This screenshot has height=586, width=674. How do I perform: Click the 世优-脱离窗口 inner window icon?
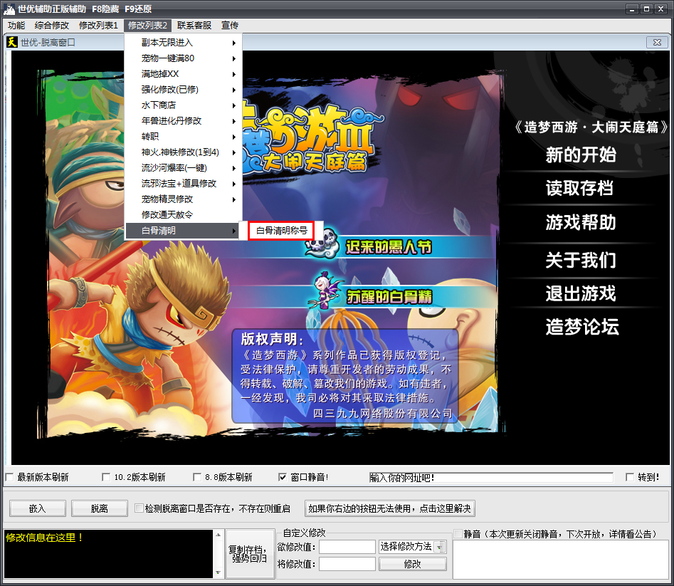point(12,43)
